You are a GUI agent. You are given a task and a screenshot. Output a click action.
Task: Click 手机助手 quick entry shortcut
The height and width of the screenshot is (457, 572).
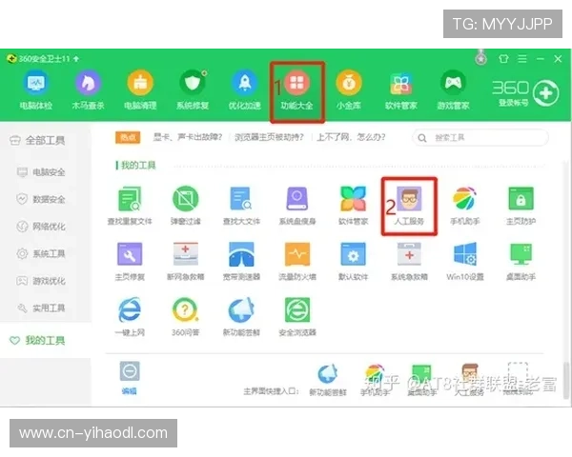tap(375, 380)
